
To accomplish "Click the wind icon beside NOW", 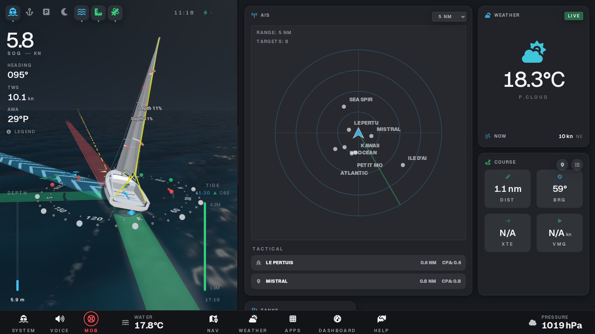I will (x=488, y=136).
